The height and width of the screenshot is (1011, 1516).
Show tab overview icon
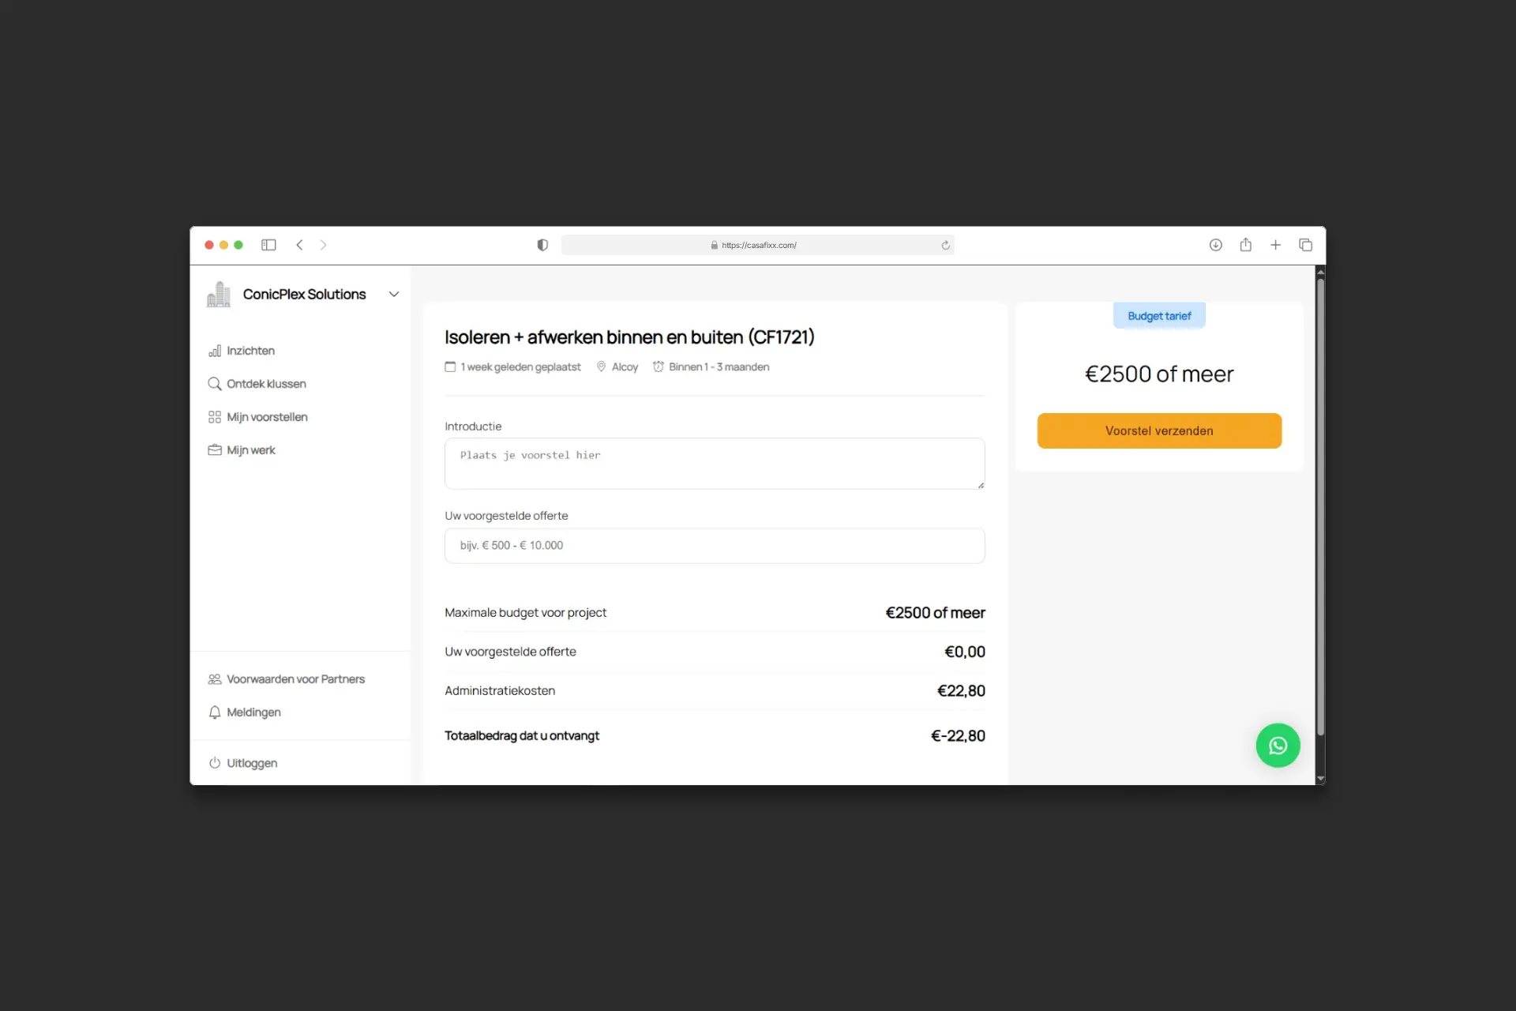pos(1305,245)
